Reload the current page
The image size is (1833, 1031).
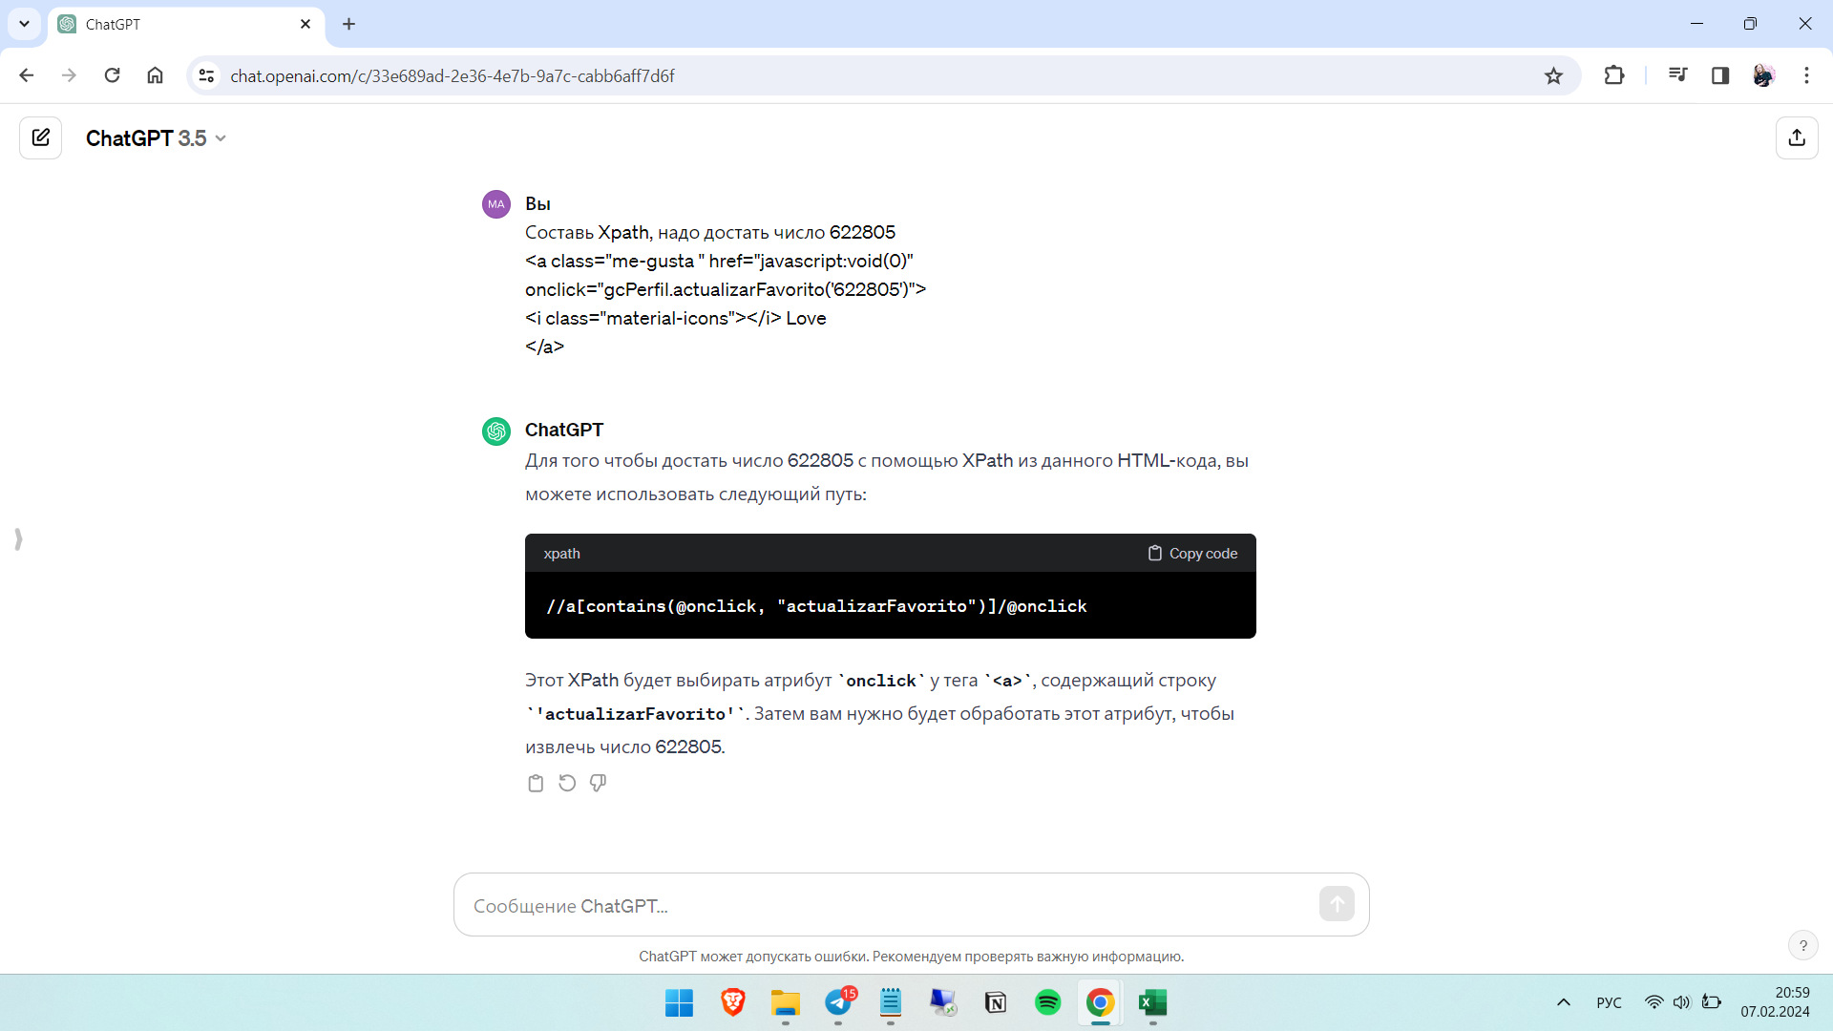pyautogui.click(x=112, y=75)
